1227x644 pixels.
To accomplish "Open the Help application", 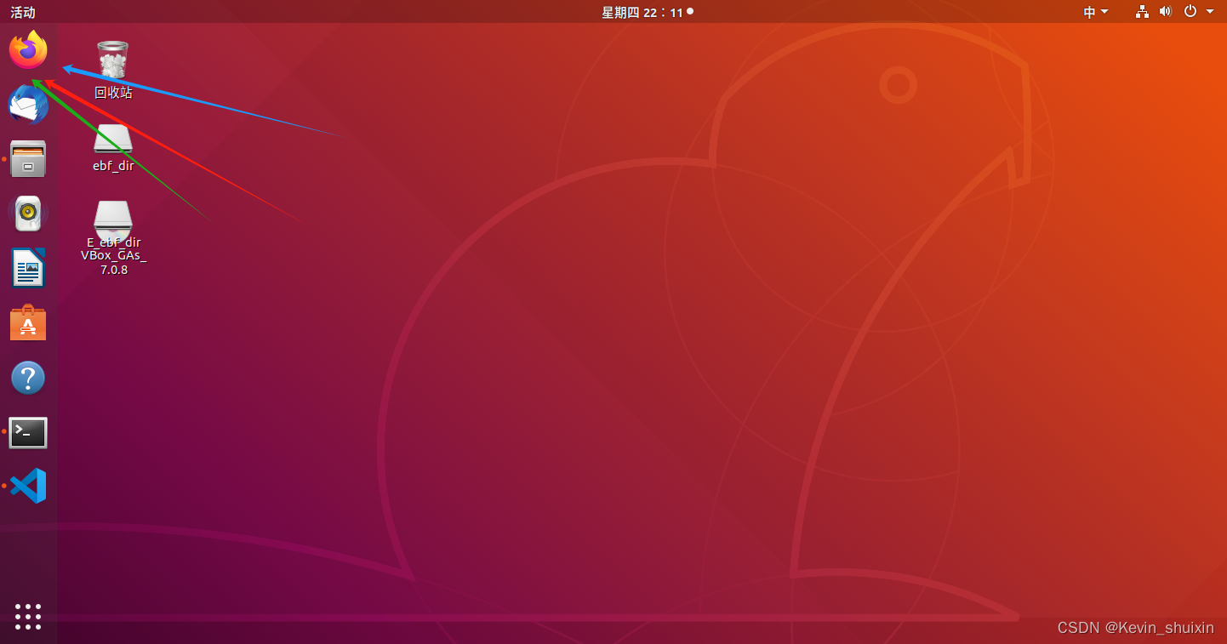I will click(x=28, y=377).
